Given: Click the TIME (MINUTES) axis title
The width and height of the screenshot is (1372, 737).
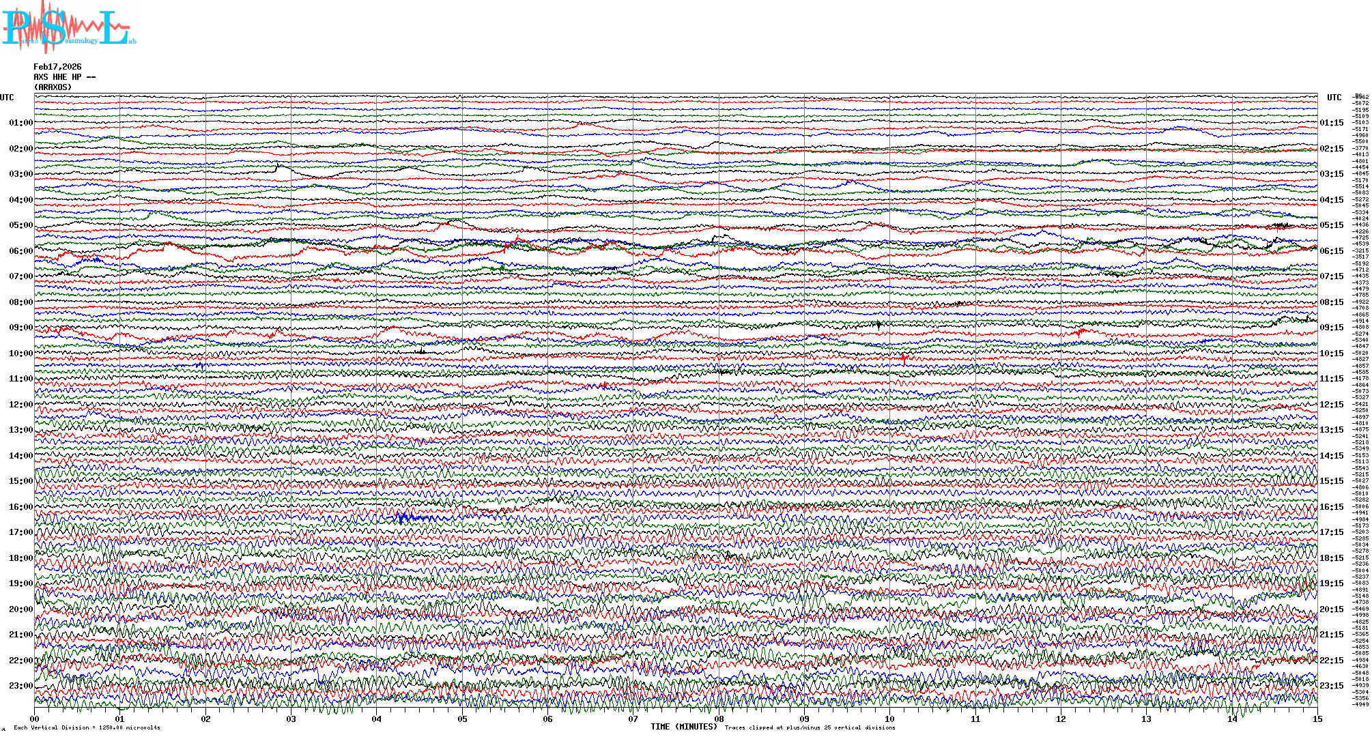Looking at the screenshot, I should click(684, 727).
